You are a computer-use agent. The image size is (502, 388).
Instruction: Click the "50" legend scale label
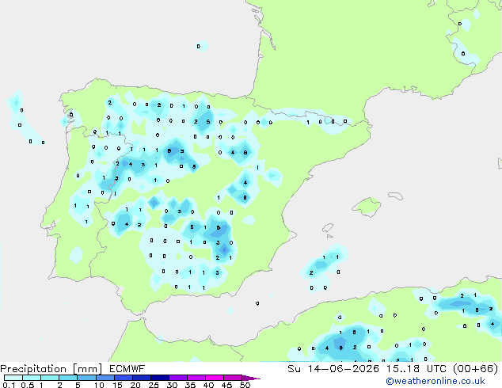pos(245,385)
